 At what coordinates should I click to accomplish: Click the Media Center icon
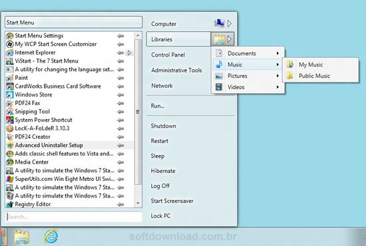point(10,162)
